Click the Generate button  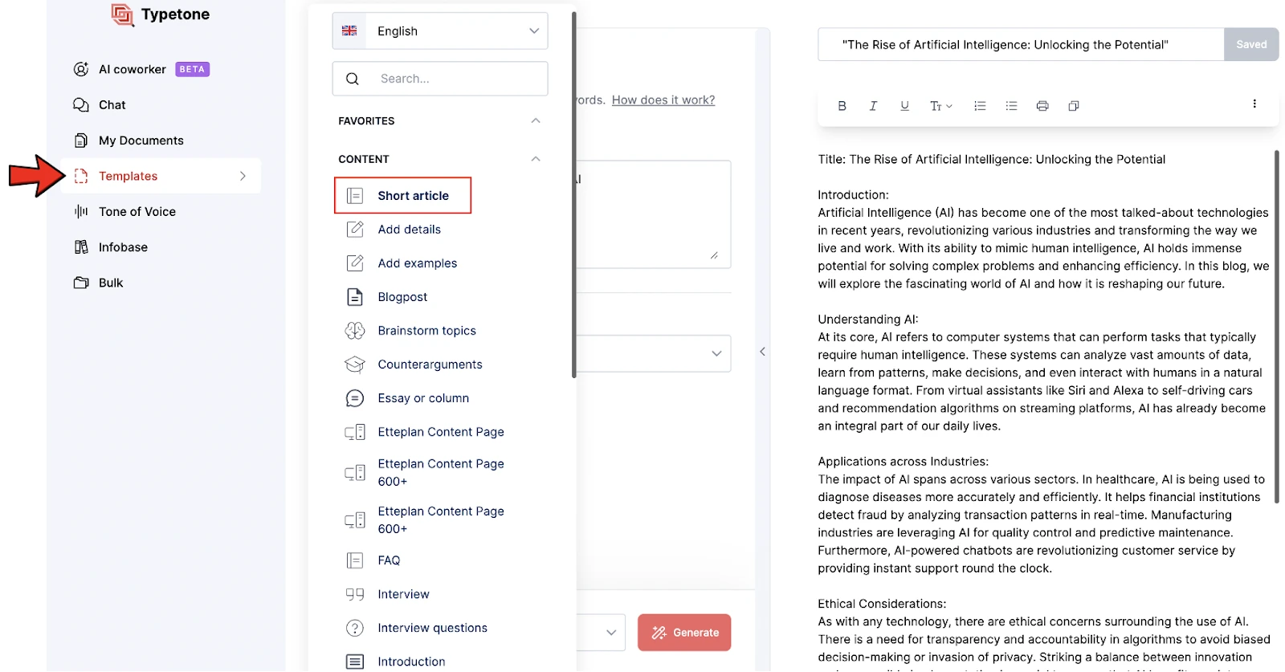[x=684, y=633]
